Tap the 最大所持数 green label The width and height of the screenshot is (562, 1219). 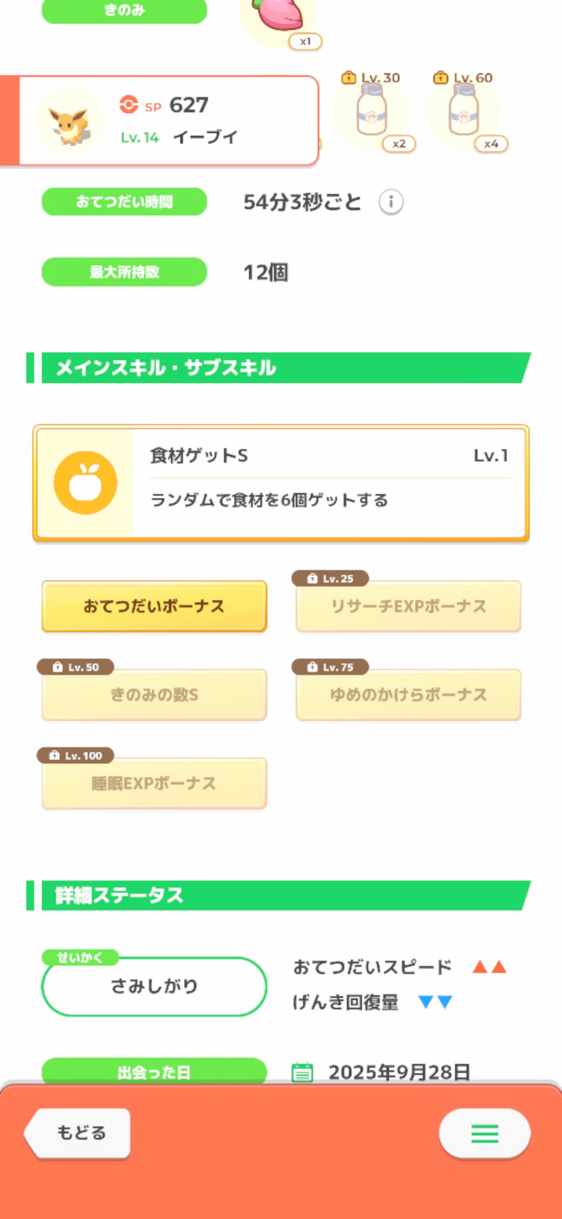point(124,272)
